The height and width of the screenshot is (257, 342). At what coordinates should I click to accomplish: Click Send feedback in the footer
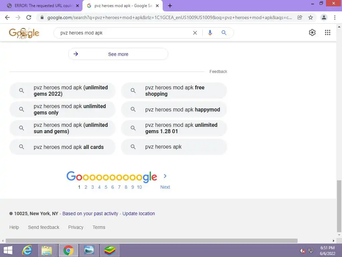pos(44,227)
